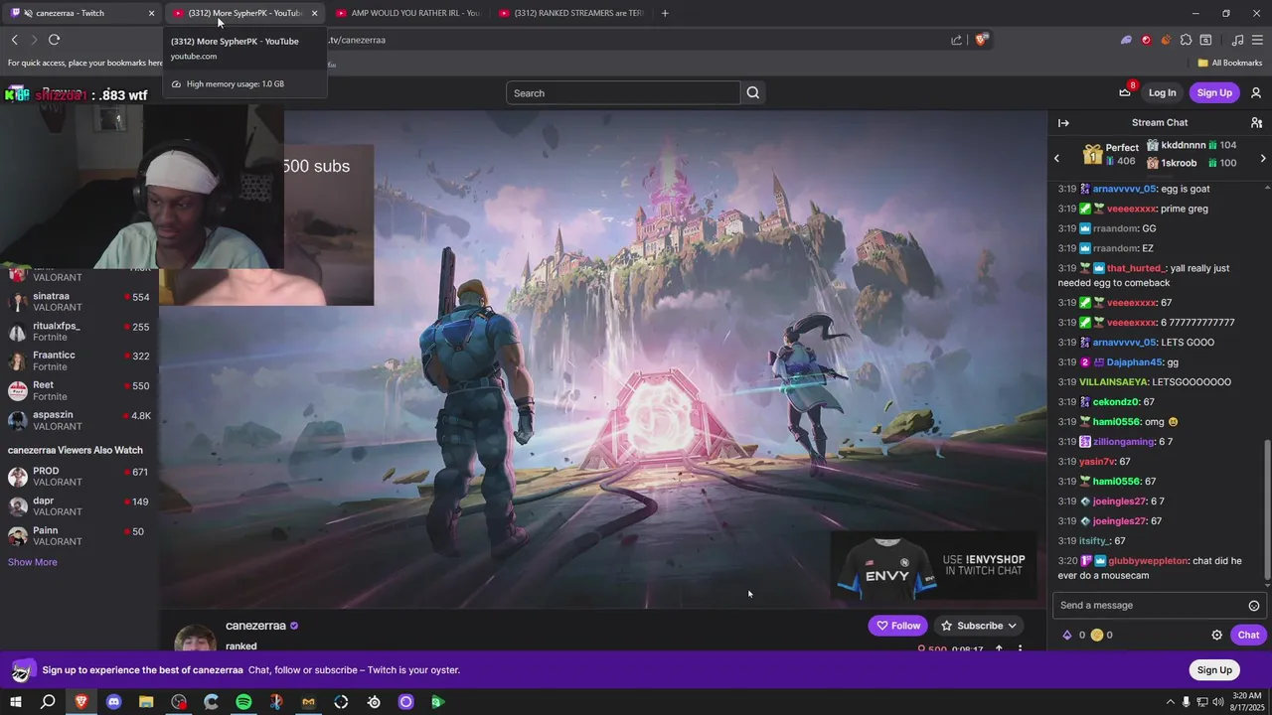The height and width of the screenshot is (715, 1272).
Task: Open the music note media control icon
Action: point(1237,40)
